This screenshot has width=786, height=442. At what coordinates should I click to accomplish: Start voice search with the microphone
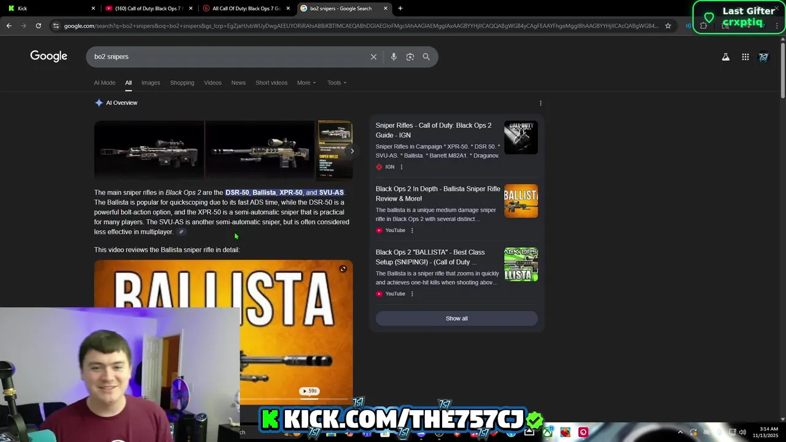coord(394,56)
